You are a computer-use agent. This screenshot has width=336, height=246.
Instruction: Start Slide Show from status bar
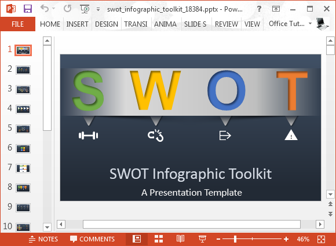[202, 239]
